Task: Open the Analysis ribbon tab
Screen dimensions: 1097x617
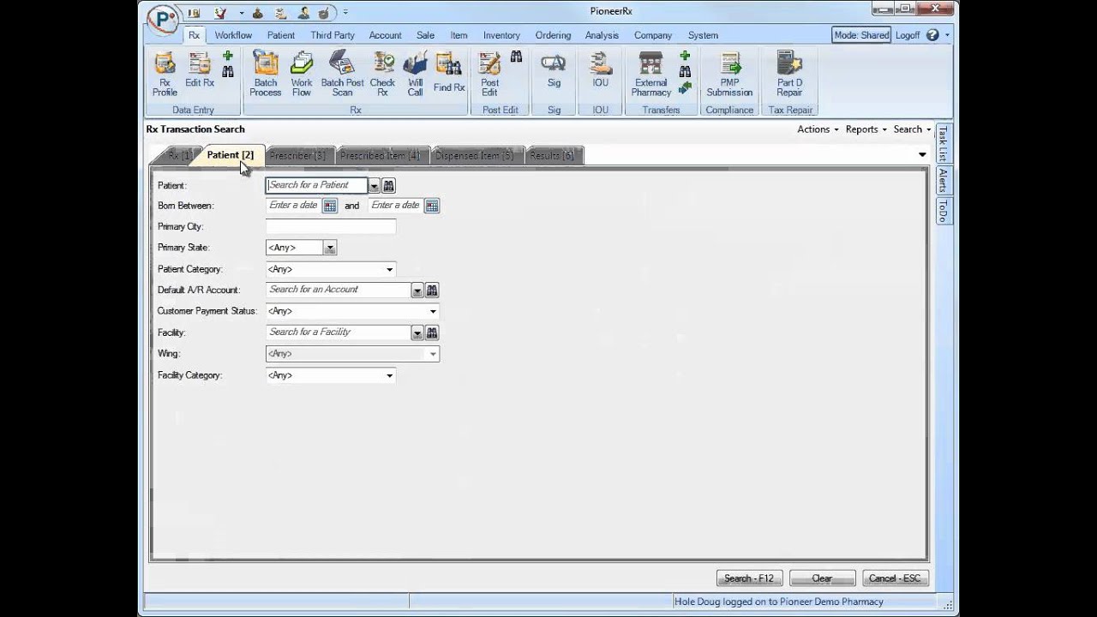Action: tap(602, 35)
